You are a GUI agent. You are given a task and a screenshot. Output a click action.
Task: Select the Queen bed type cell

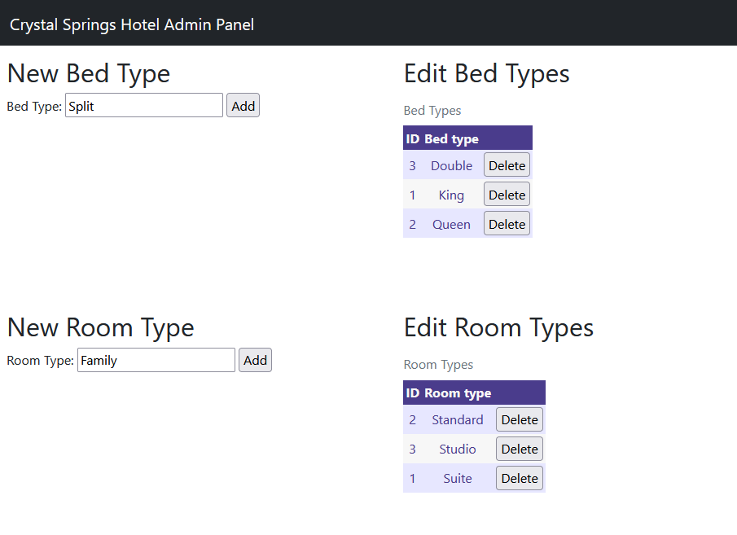pos(451,224)
